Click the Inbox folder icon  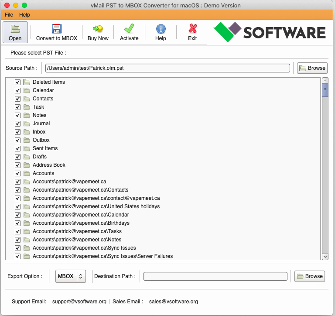click(27, 132)
